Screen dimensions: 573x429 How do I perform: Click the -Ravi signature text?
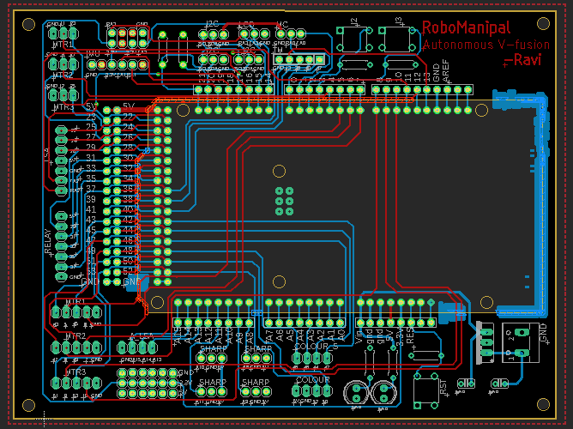pos(523,60)
